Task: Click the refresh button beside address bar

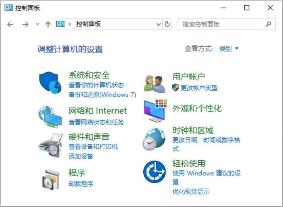Action: click(167, 24)
